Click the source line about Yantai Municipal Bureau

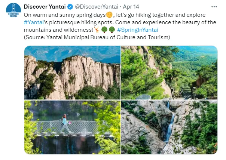(x=97, y=37)
